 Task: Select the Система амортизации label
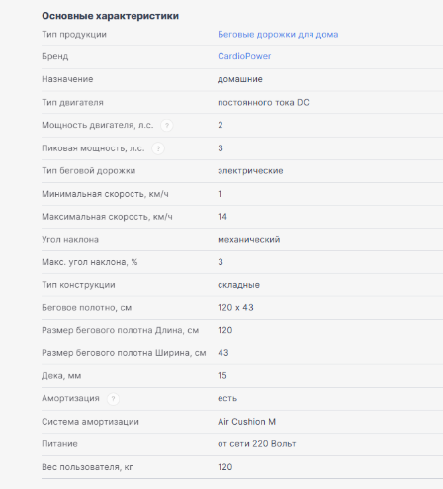(x=90, y=422)
